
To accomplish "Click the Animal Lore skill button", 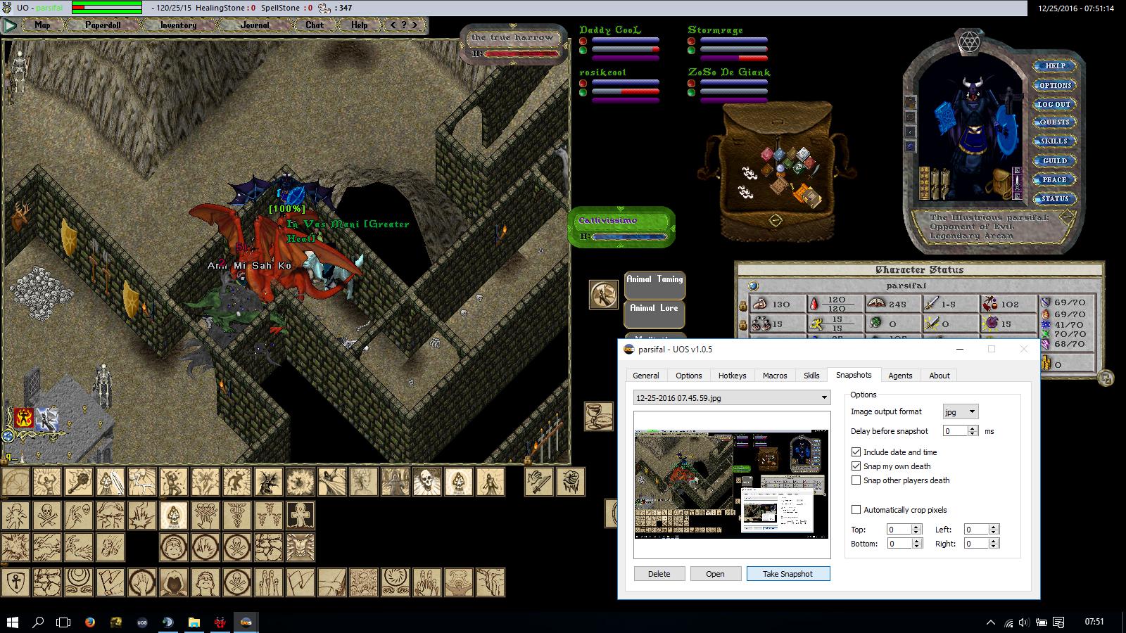I will [x=654, y=314].
